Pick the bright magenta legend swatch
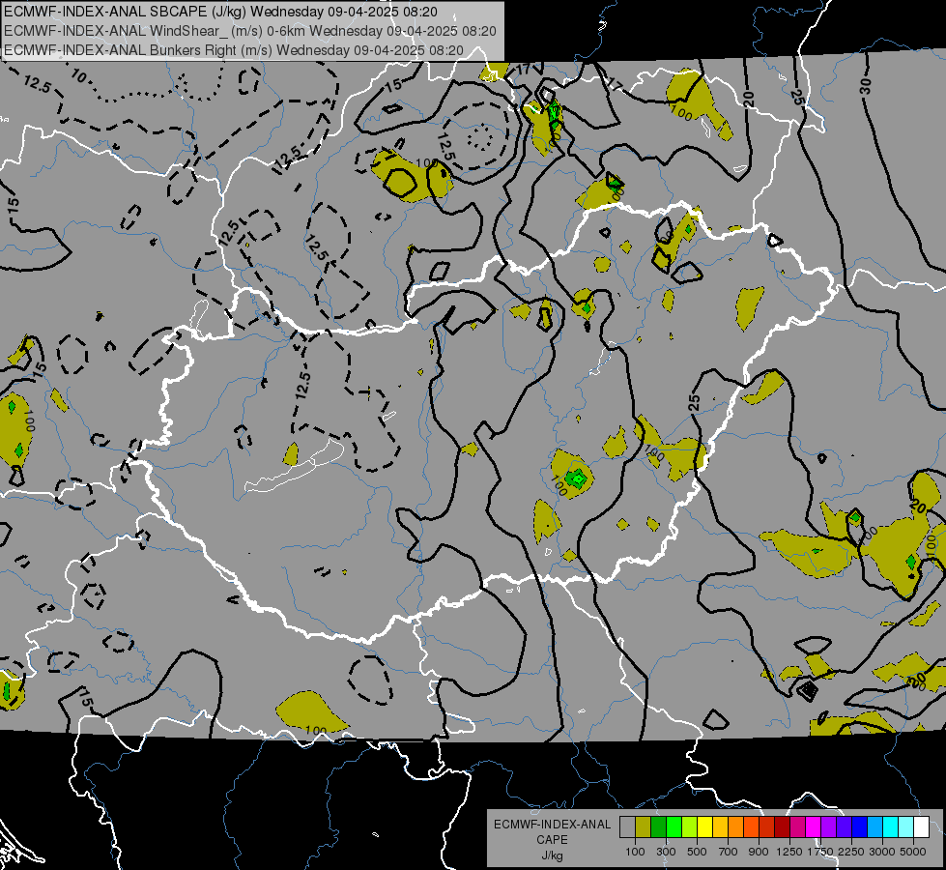 point(814,826)
